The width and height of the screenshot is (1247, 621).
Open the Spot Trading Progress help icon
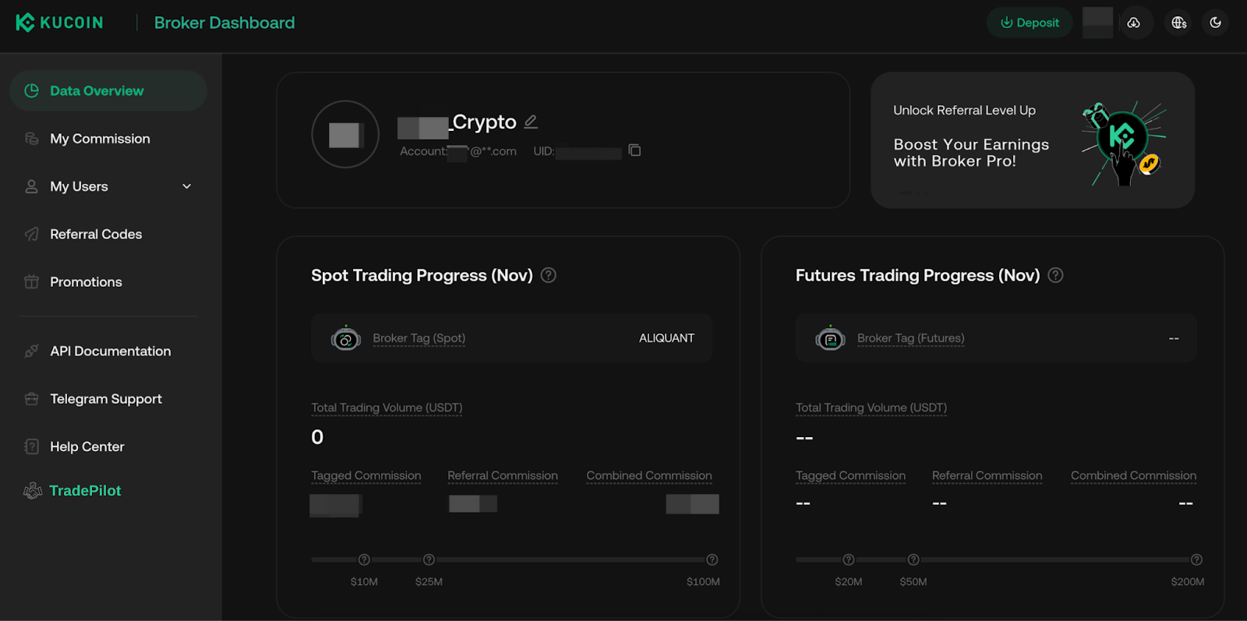click(x=549, y=275)
